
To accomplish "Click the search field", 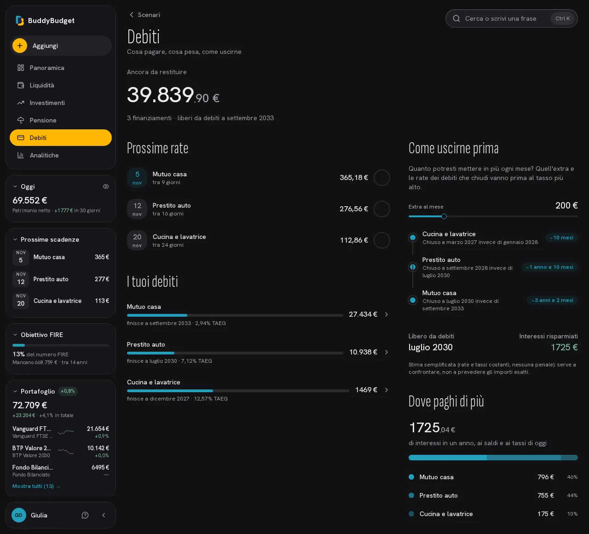I will tap(512, 18).
